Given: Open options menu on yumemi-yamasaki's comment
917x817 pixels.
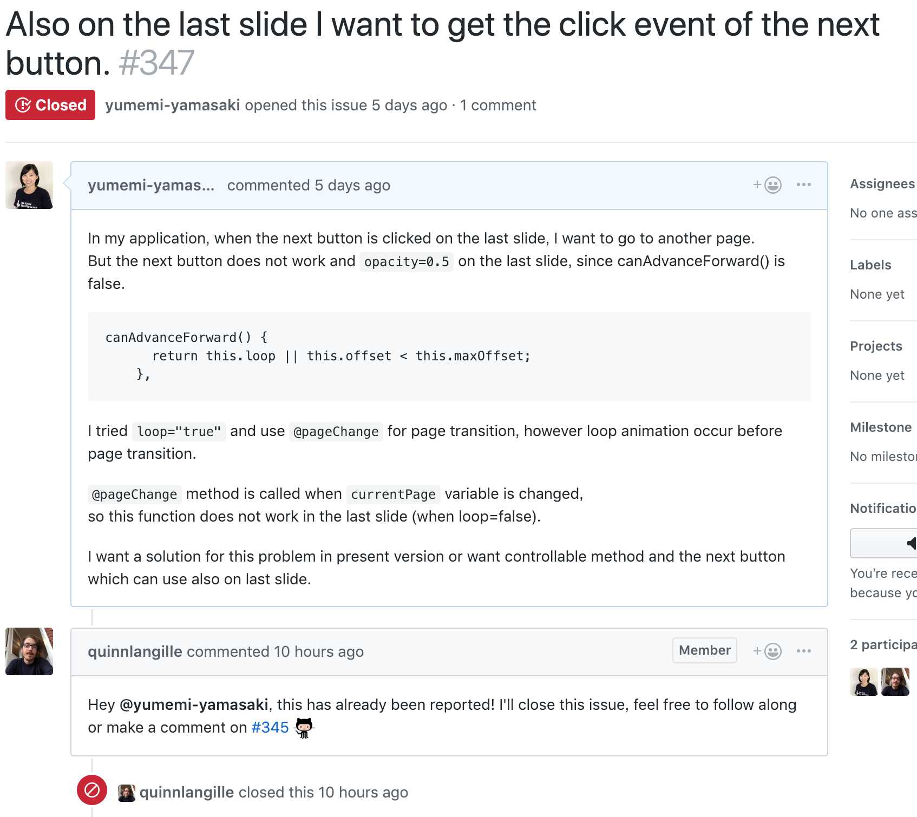Looking at the screenshot, I should coord(803,185).
